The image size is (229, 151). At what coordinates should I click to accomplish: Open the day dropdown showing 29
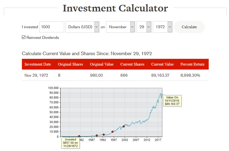pyautogui.click(x=144, y=27)
